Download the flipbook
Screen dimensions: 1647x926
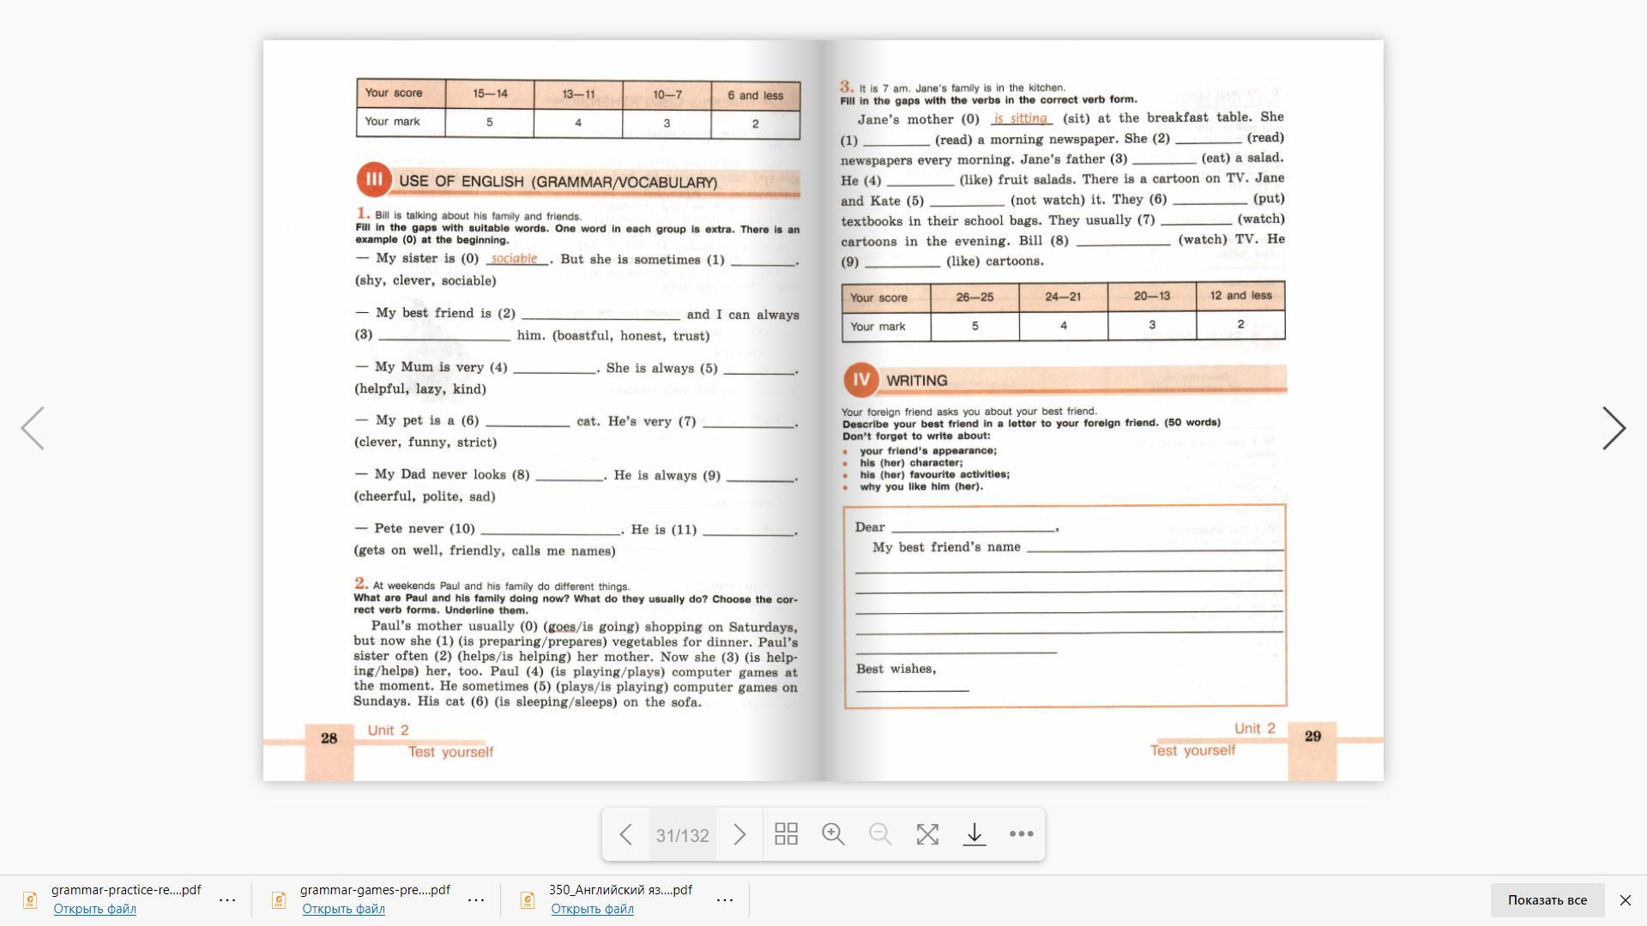tap(974, 834)
